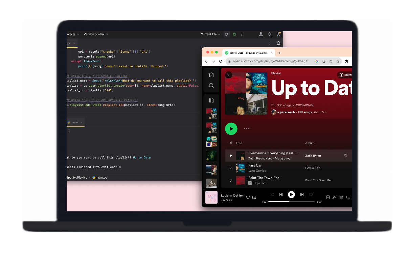This screenshot has height=253, width=406.
Task: Reload the Spotify page
Action: [x=221, y=61]
